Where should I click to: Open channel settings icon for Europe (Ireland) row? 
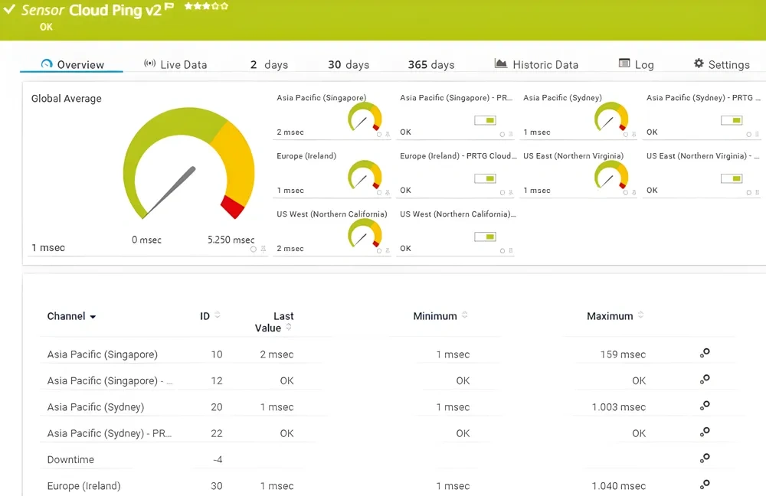[x=705, y=485]
